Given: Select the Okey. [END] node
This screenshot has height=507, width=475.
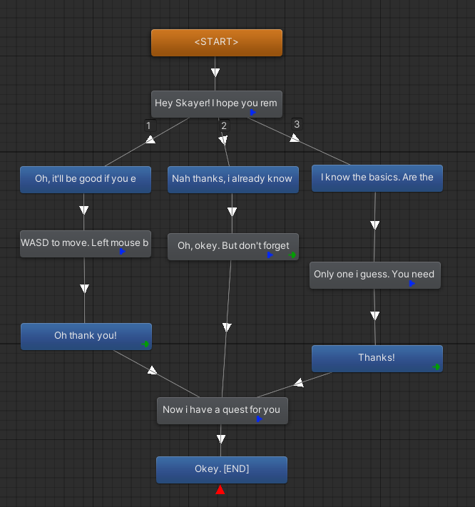Looking at the screenshot, I should point(221,469).
